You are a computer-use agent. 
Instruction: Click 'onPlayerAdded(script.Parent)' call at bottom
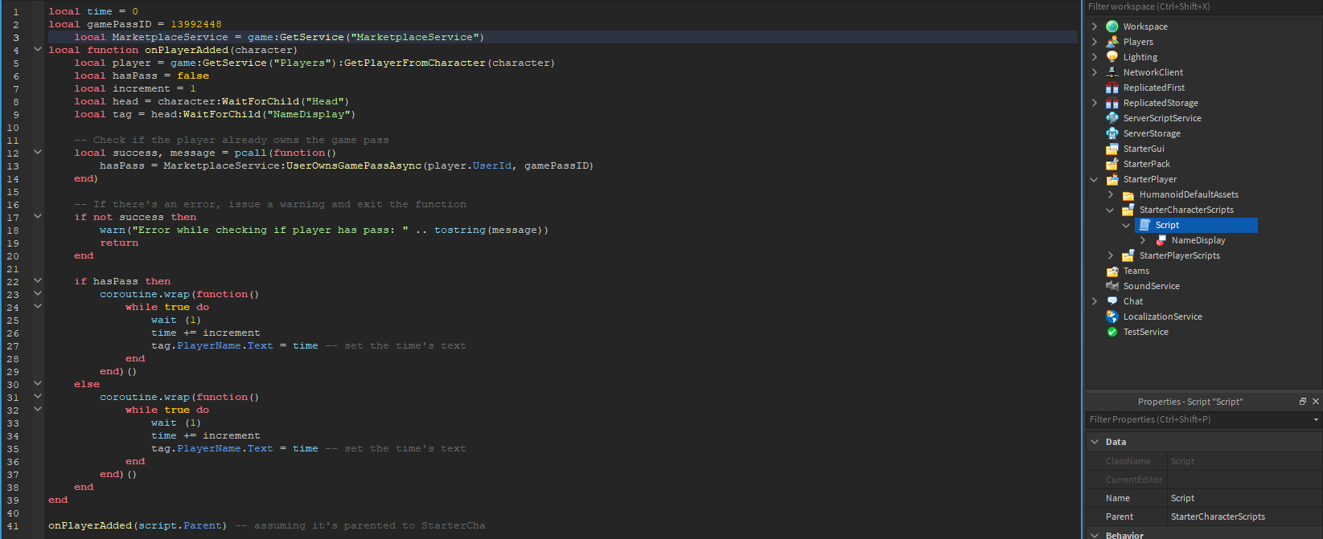138,525
